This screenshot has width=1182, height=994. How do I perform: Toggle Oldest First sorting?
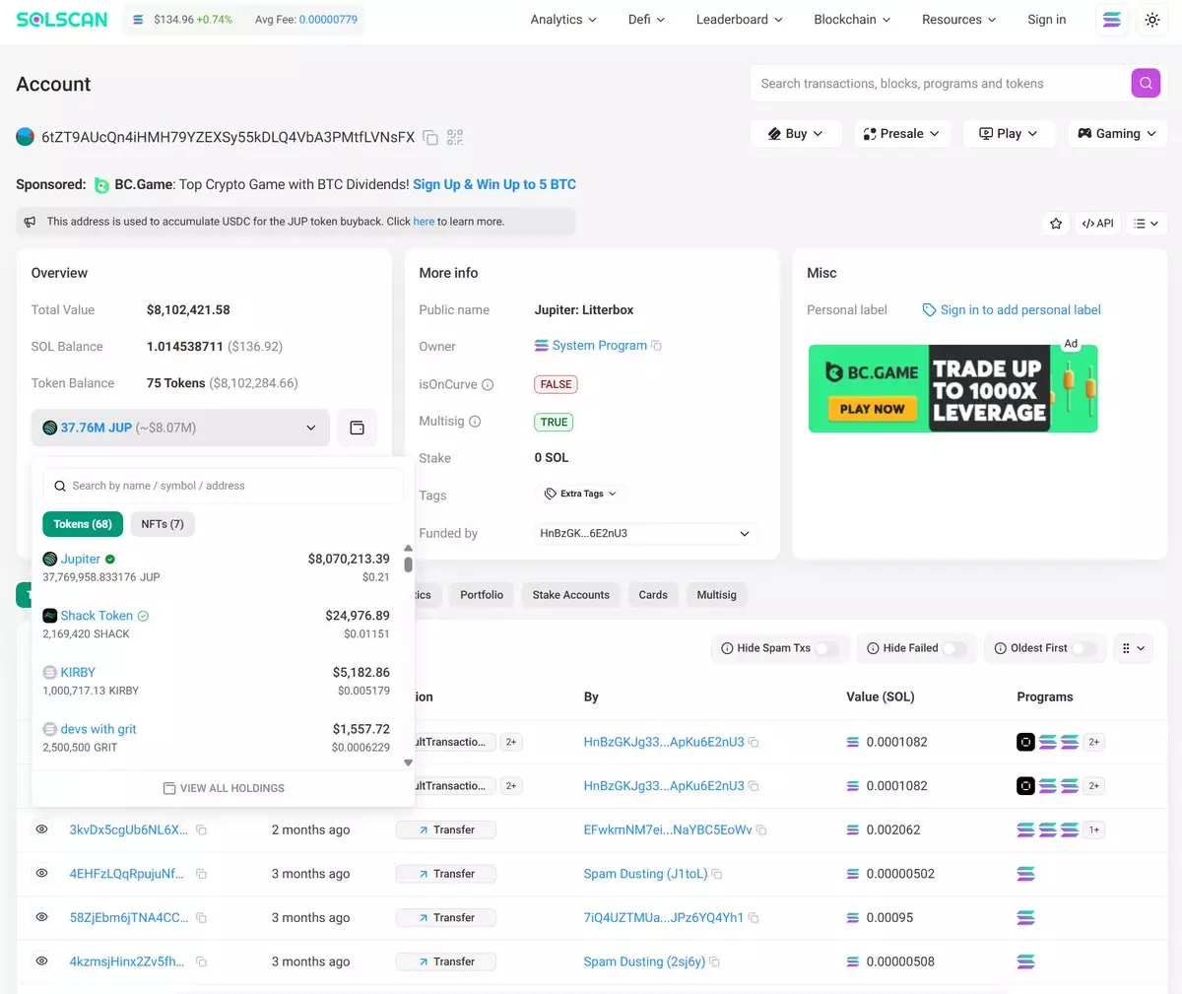[1083, 648]
